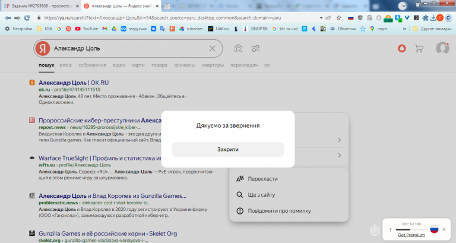Open the tab search dropdown button

point(403,6)
